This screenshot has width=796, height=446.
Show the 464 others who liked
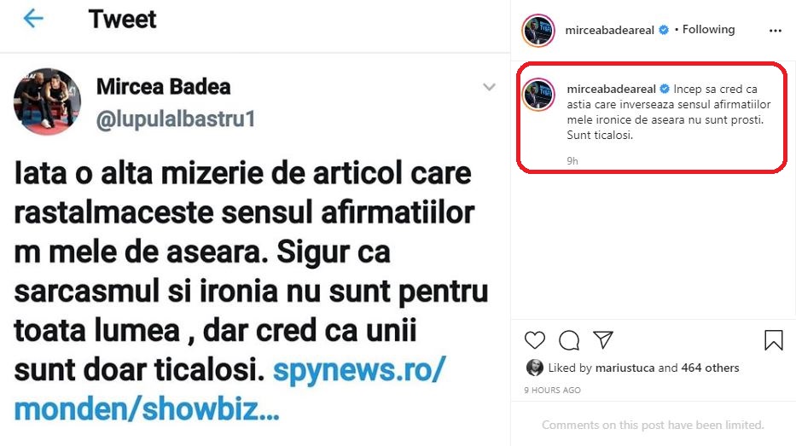pos(710,368)
